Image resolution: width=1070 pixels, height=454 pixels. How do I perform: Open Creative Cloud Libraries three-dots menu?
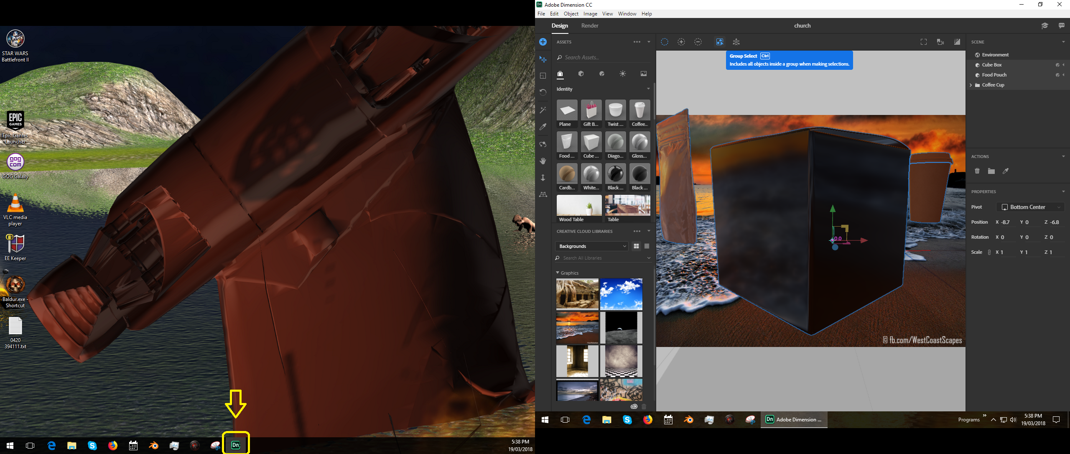637,231
